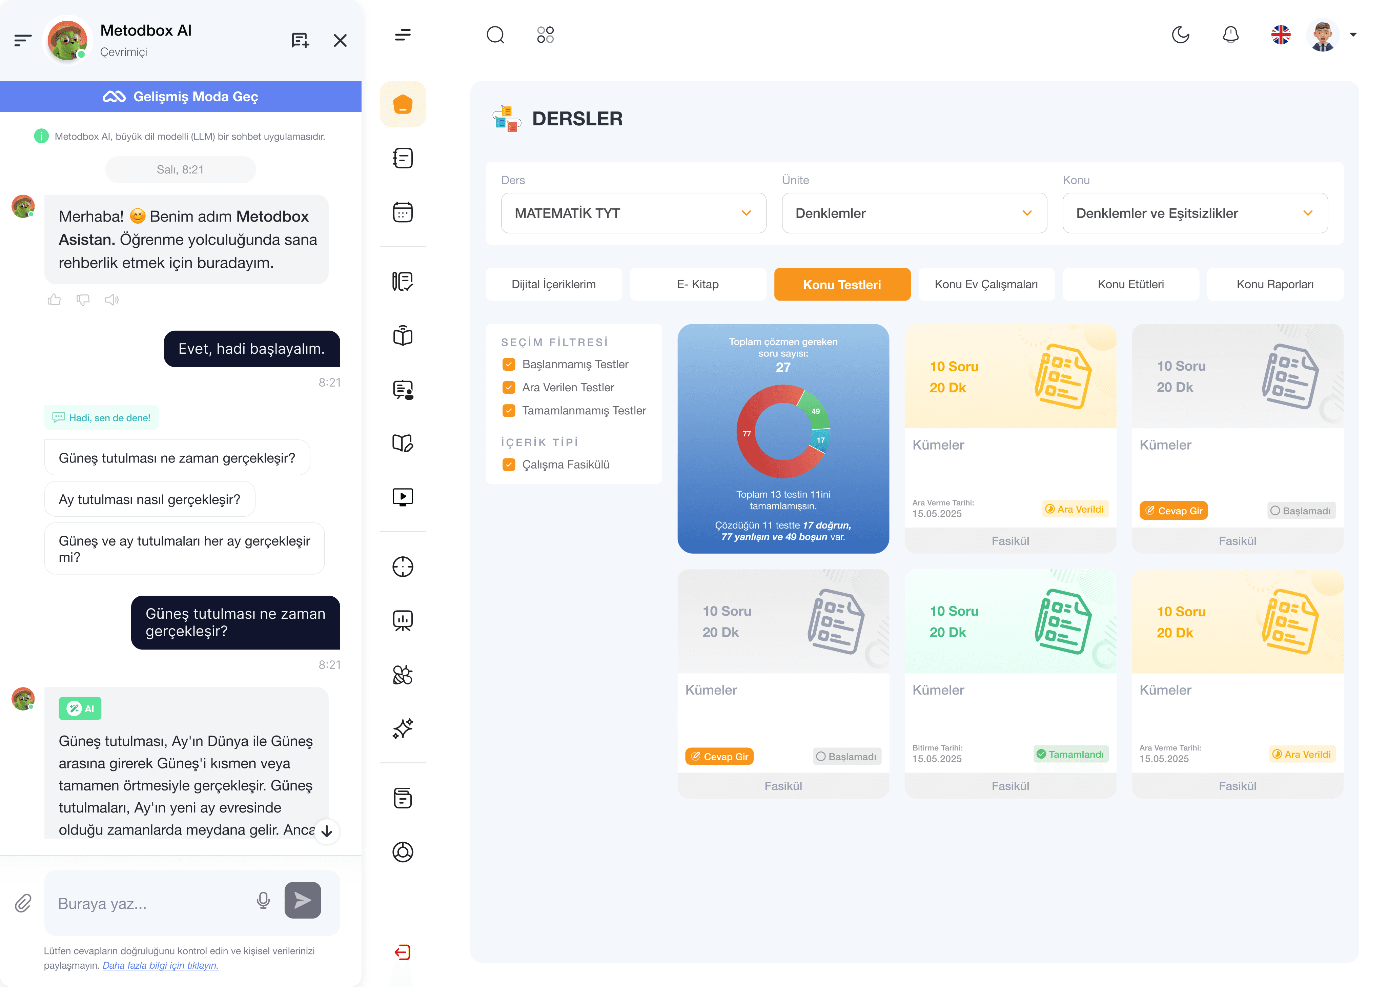Toggle dark mode moon icon

(x=1180, y=35)
